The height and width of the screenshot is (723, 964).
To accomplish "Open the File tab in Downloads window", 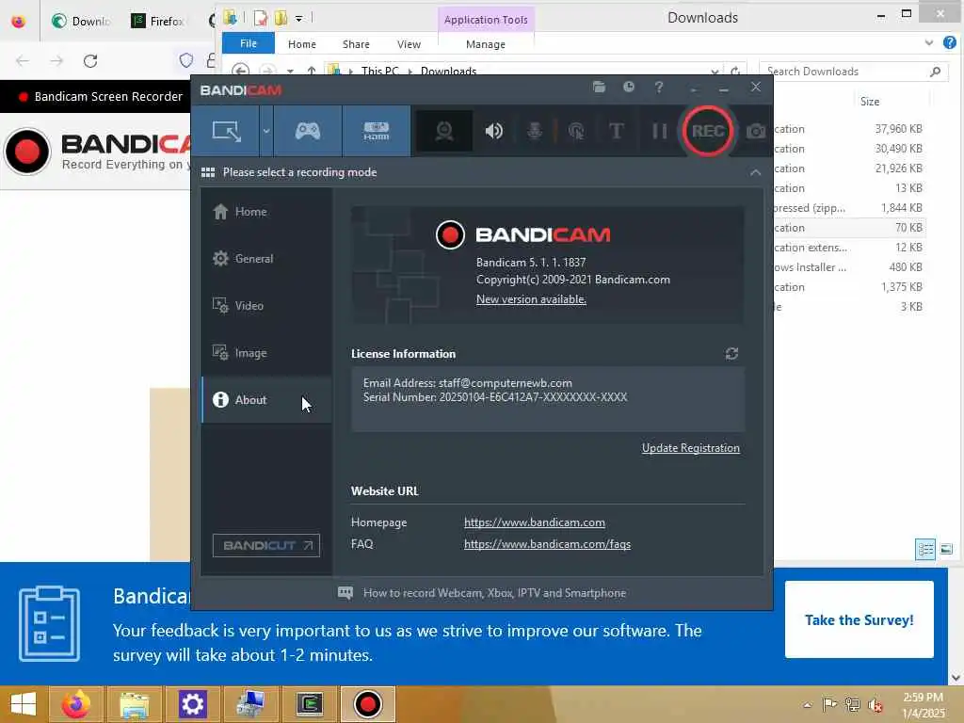I will point(249,43).
